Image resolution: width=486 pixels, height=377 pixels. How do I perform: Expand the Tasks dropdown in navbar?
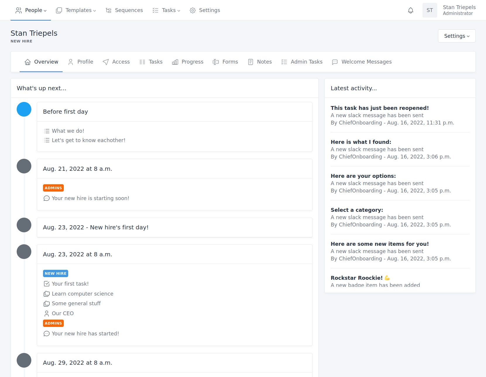point(166,10)
